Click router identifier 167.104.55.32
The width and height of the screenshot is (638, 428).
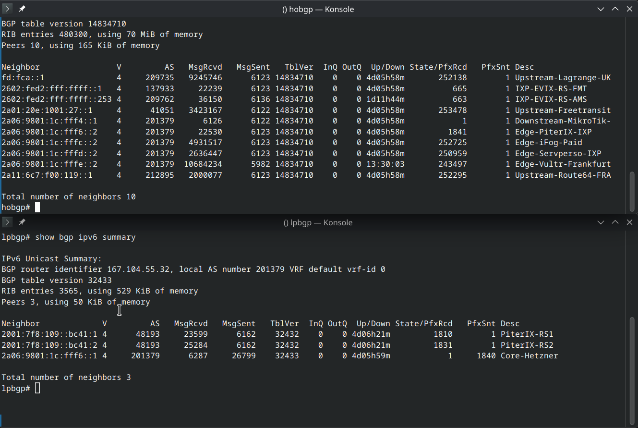pos(138,269)
